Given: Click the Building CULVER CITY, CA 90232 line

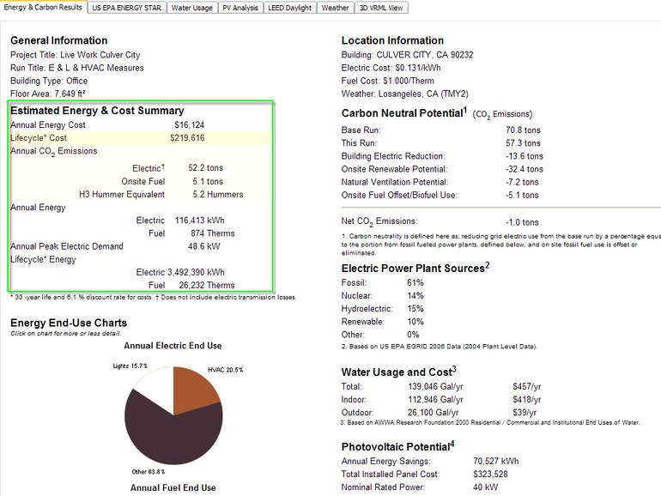Looking at the screenshot, I should 407,55.
